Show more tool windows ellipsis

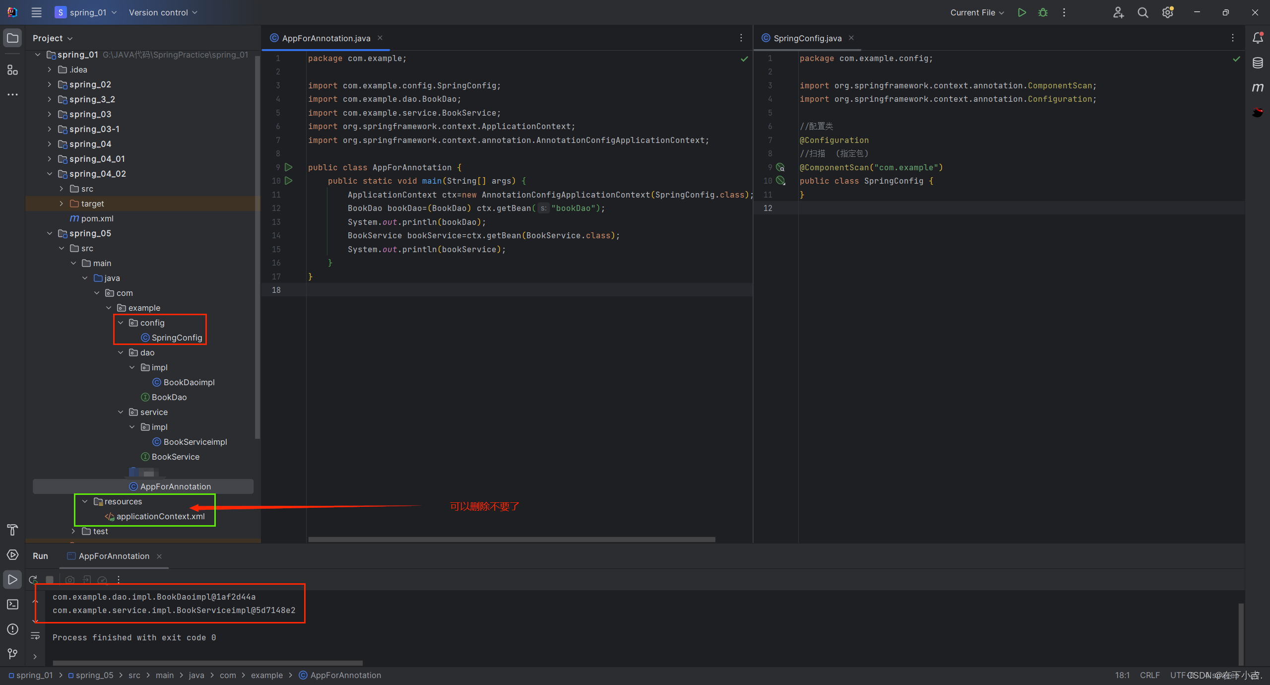point(12,94)
